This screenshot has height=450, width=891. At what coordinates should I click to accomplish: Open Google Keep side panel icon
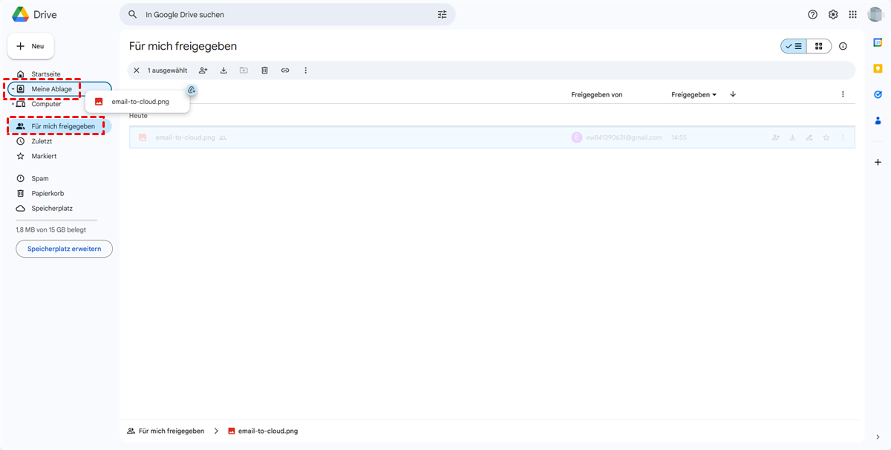(878, 69)
